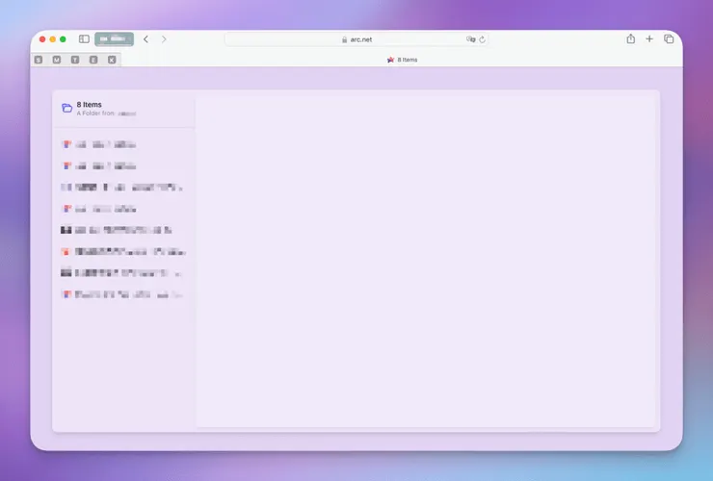Go back with the left chevron

click(145, 39)
